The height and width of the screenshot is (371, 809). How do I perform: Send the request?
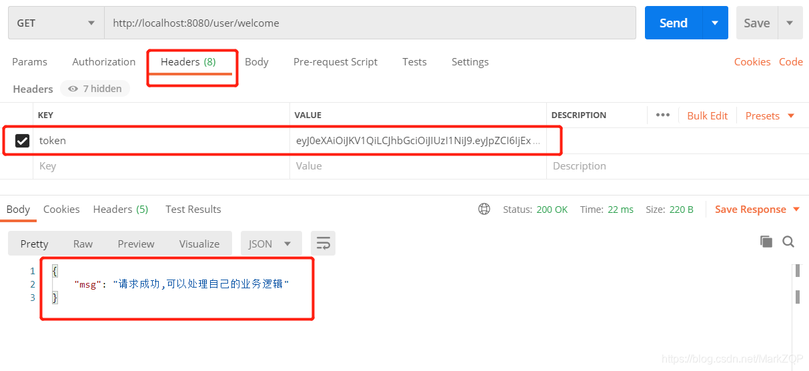(674, 23)
